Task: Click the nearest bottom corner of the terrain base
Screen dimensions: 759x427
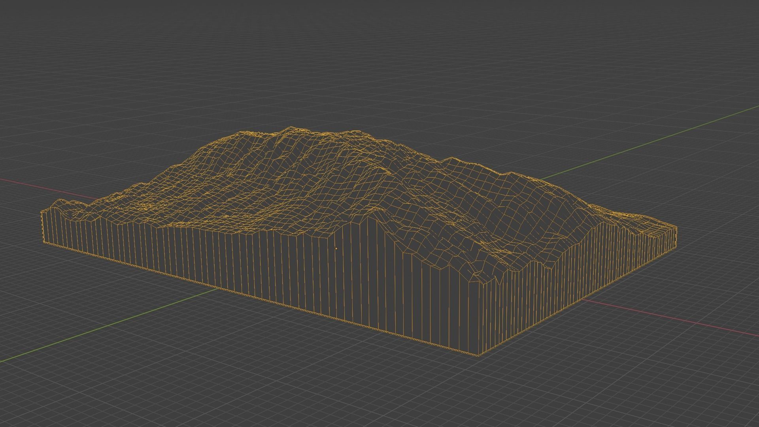Action: [x=479, y=355]
